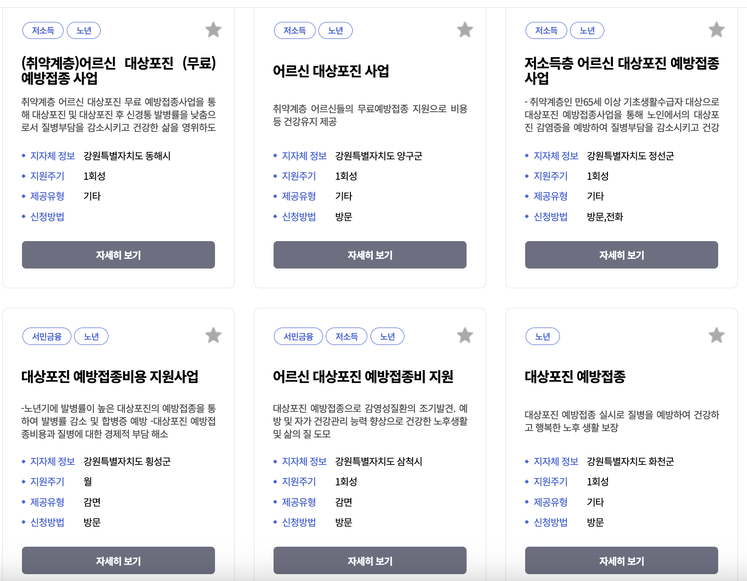
Task: Open 자세히 보기 on the 정선군 program
Action: point(621,255)
